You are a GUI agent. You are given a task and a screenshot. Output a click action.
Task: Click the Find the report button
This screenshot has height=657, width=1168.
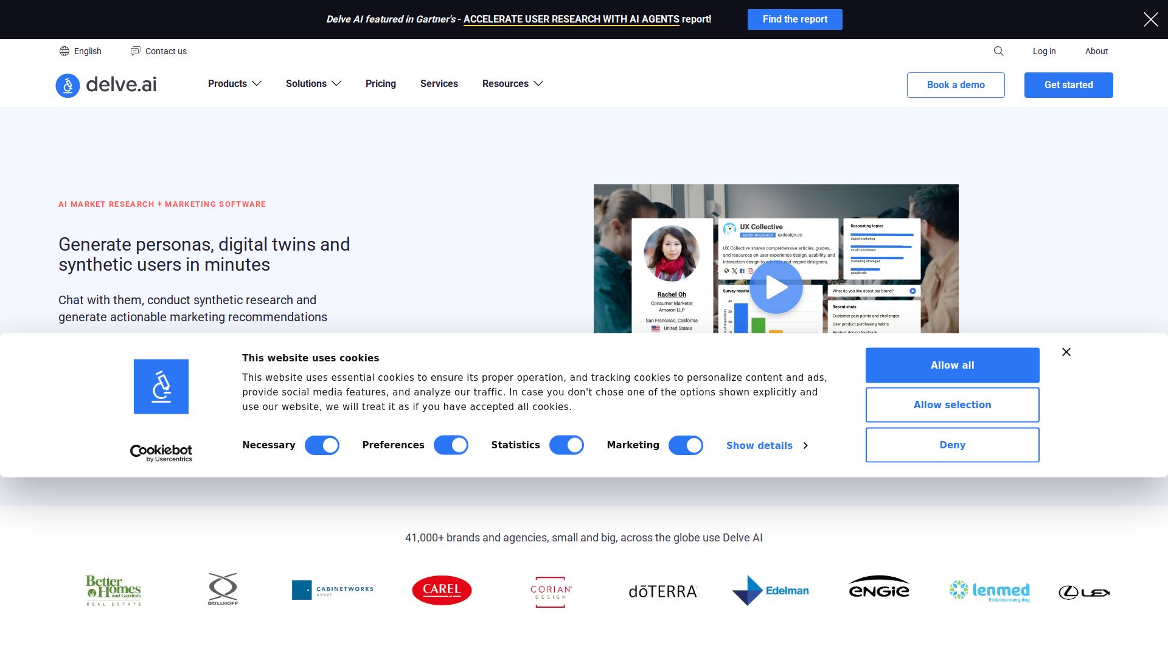tap(794, 19)
